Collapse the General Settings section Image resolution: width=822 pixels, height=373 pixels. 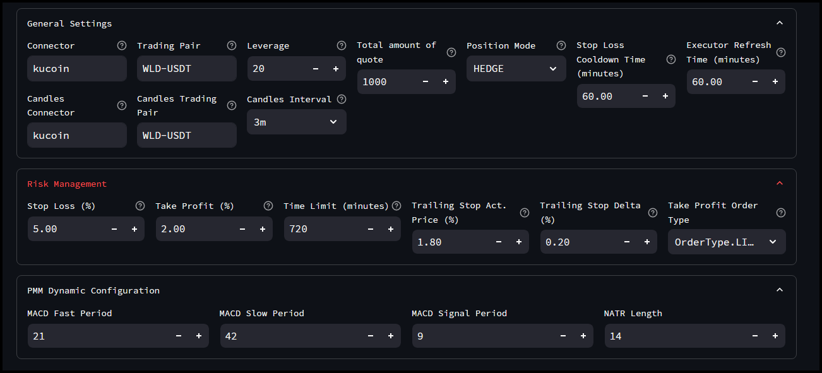coord(780,21)
